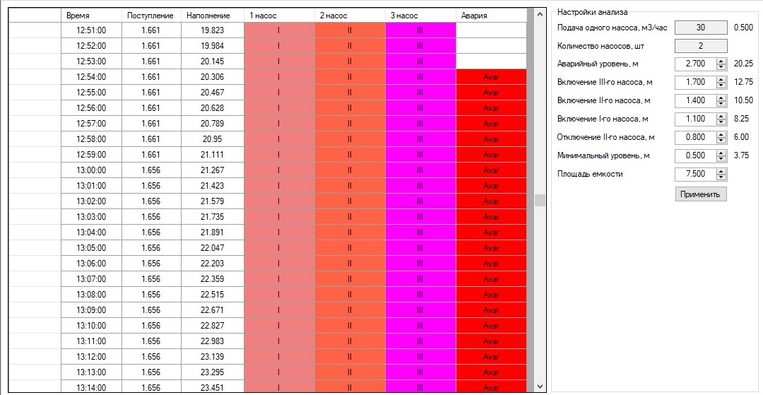Click the Количество насосов value 2
The image size is (763, 395).
pos(701,46)
